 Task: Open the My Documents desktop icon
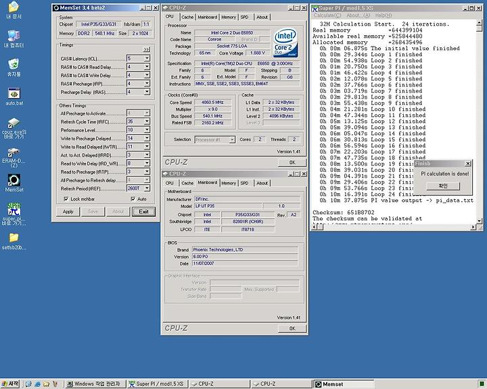tap(14, 9)
